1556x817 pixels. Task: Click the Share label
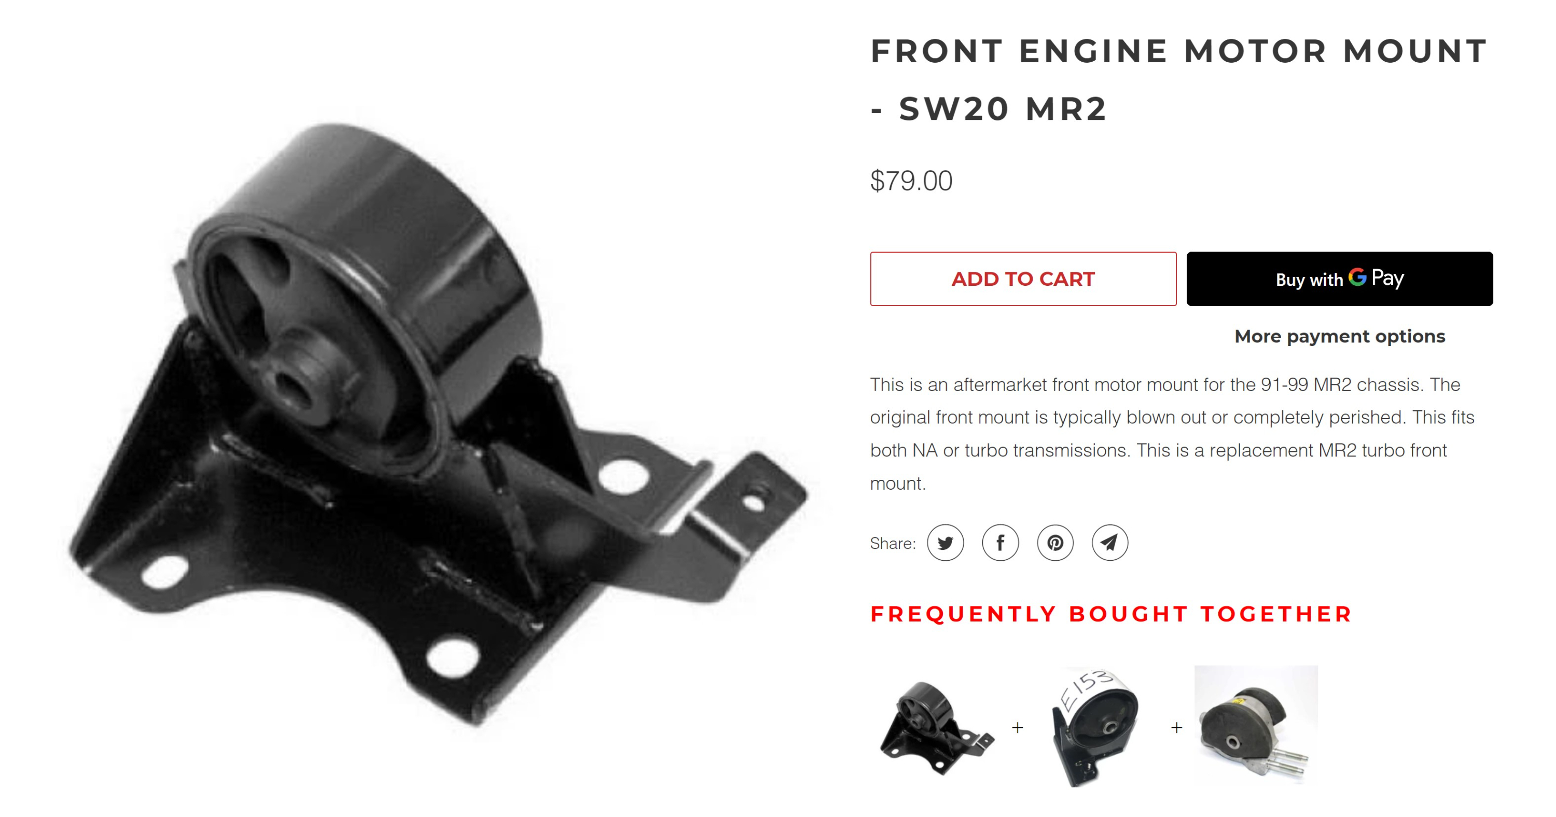pyautogui.click(x=893, y=543)
